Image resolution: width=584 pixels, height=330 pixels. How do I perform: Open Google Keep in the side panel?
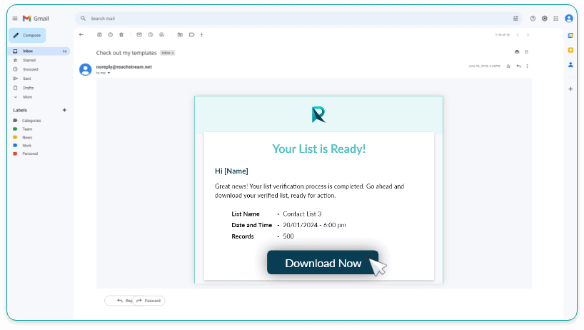pos(570,50)
